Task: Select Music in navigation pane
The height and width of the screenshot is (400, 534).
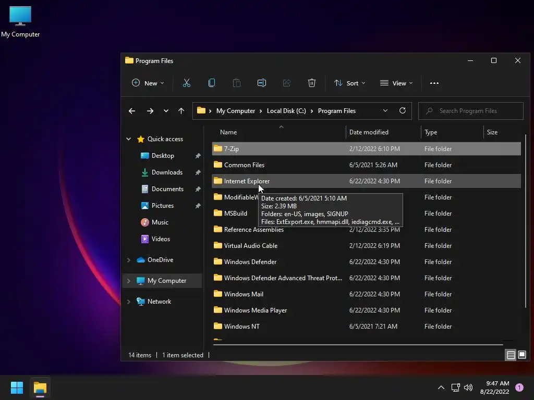Action: click(x=160, y=222)
